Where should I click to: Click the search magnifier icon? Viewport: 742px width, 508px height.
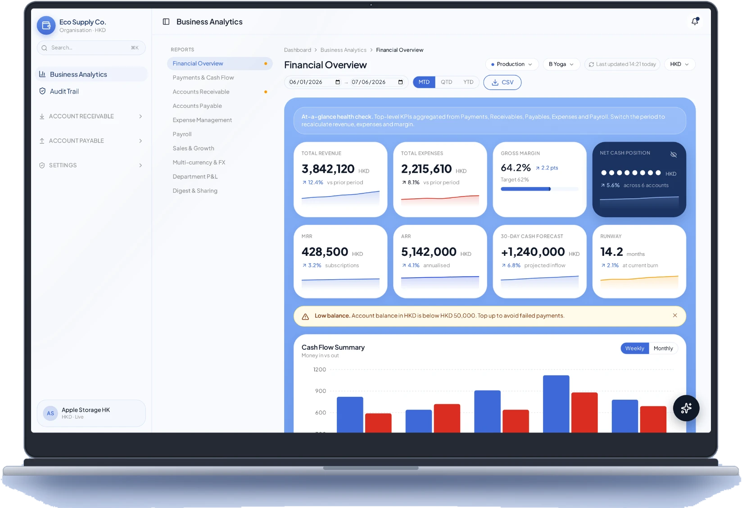[x=44, y=48]
